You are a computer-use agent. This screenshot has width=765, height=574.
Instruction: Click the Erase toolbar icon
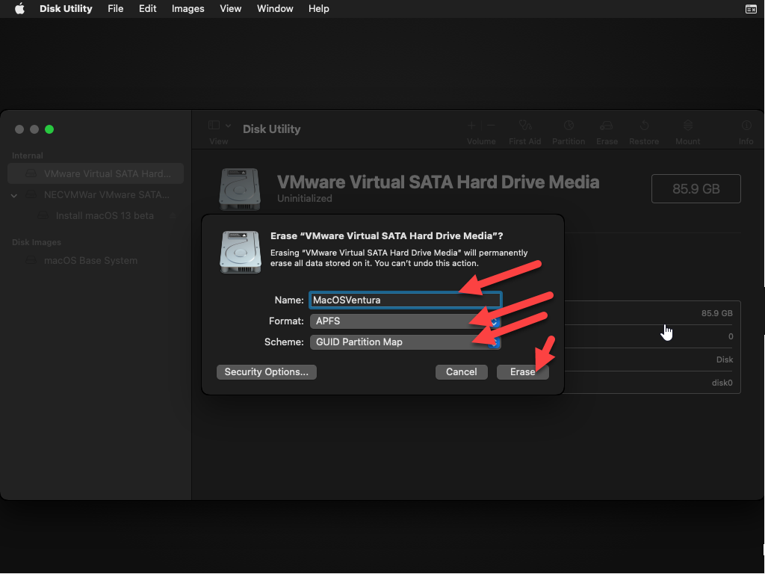pyautogui.click(x=607, y=126)
